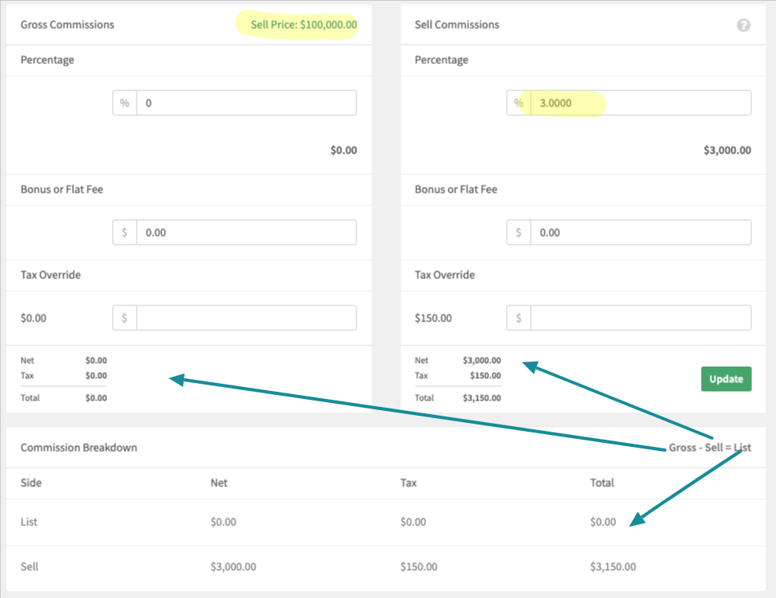
Task: Click dollar sign beside Gross flat fee
Action: [x=125, y=233]
